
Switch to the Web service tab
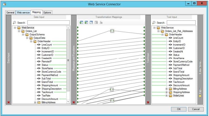[23, 12]
